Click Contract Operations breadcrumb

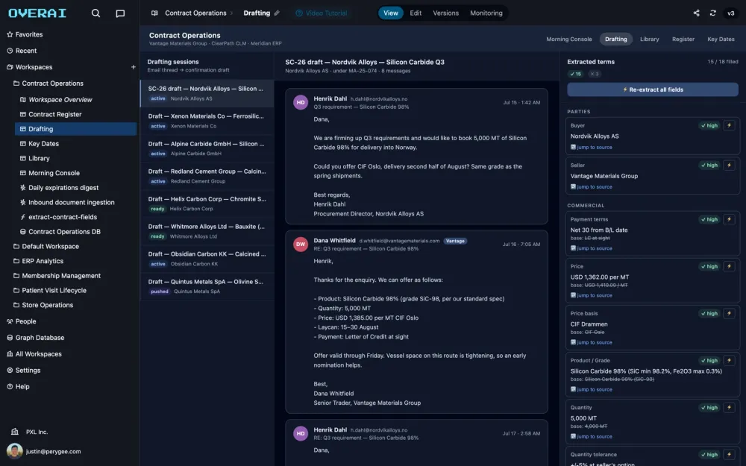point(195,13)
